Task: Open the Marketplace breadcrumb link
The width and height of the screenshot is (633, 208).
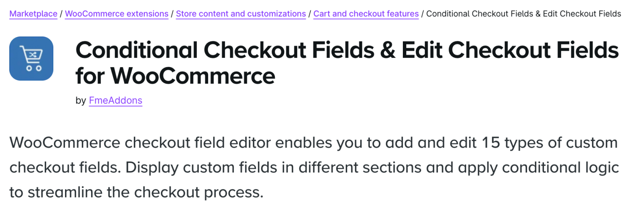Action: click(33, 14)
